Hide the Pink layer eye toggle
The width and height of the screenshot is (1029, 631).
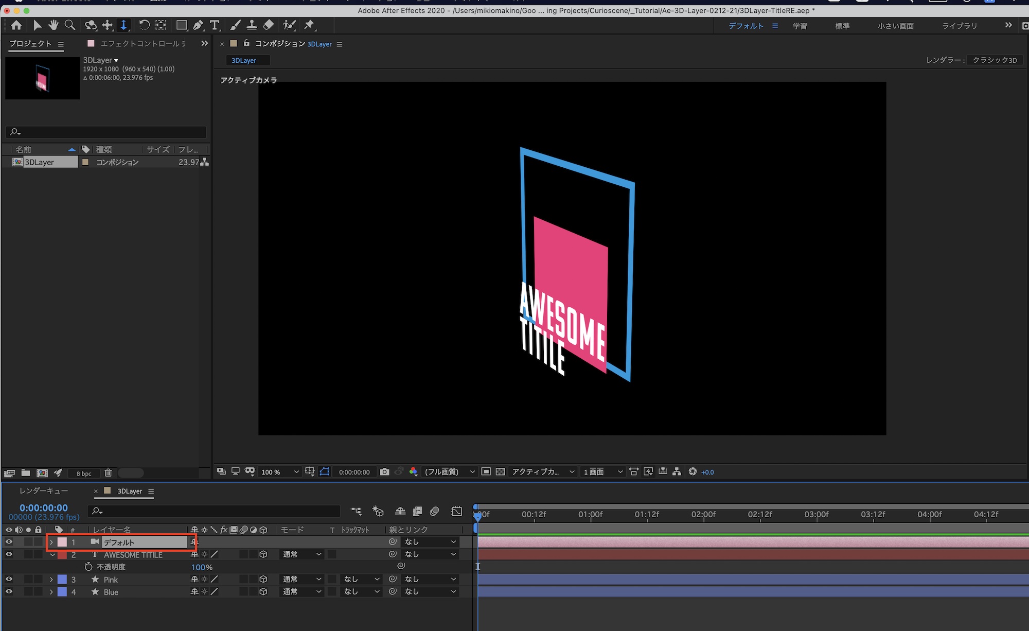pyautogui.click(x=9, y=580)
